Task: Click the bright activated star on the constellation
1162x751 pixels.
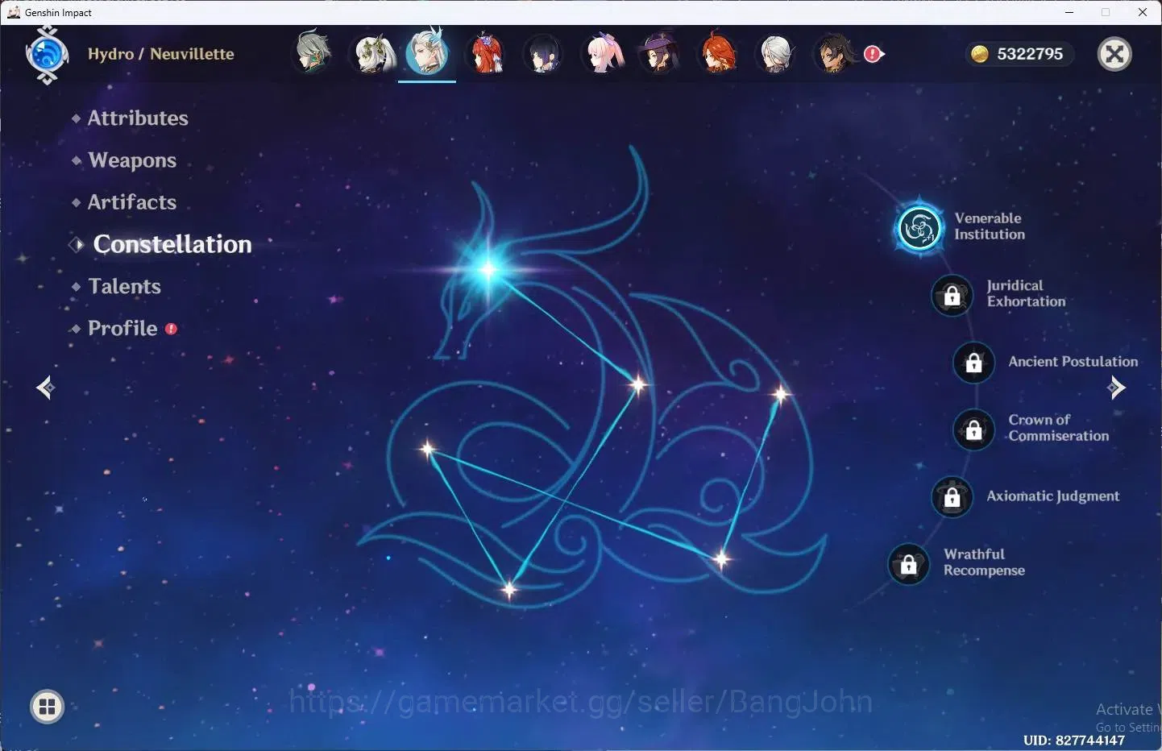Action: point(488,269)
